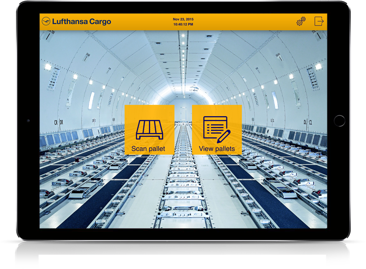Select the "View pallets" label
This screenshot has width=366, height=269.
point(217,149)
